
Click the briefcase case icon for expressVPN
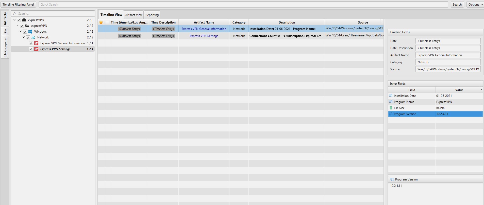tap(24, 20)
